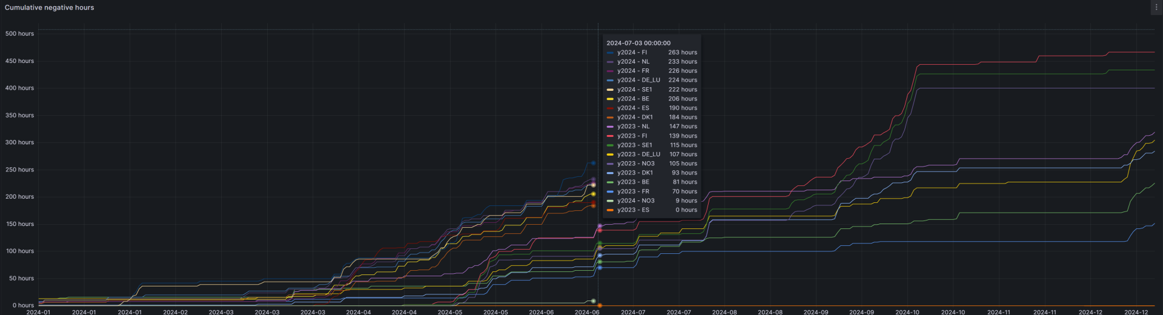Click the orange y2023 - ES point at 0 hours
The image size is (1163, 315).
tap(599, 306)
